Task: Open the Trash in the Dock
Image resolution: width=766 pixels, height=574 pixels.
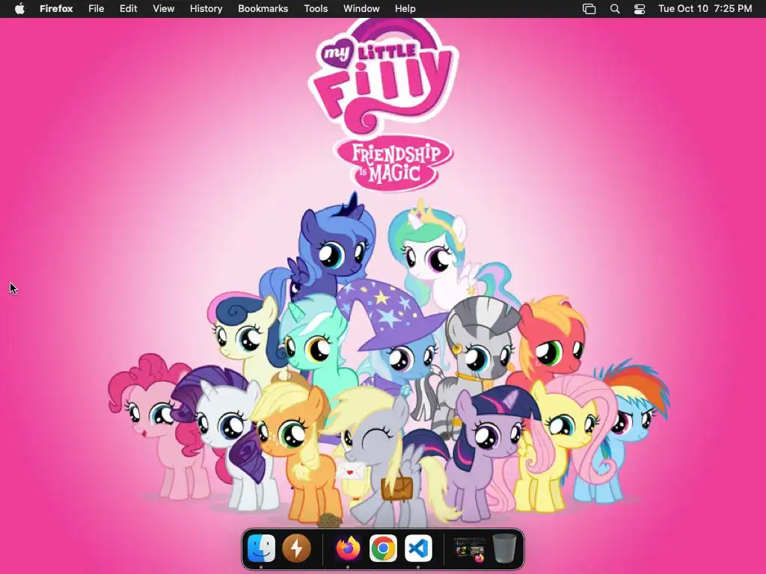Action: (x=504, y=548)
